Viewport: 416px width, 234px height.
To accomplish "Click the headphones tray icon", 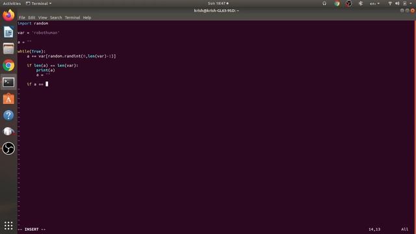I will [324, 3].
